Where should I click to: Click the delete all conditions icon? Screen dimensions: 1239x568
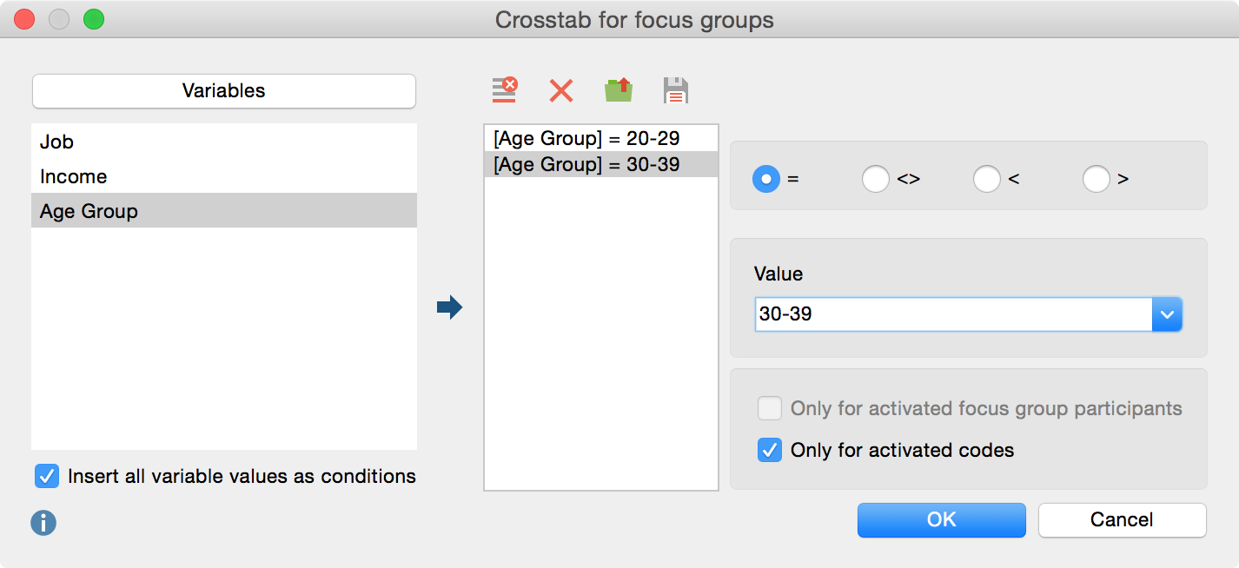click(x=504, y=90)
